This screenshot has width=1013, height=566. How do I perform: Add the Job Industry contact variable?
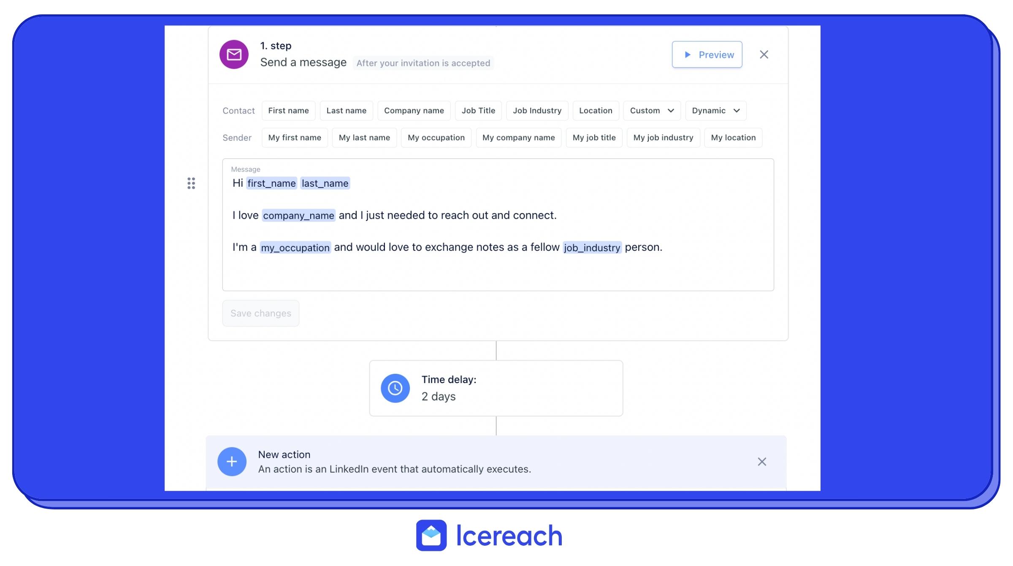[537, 111]
